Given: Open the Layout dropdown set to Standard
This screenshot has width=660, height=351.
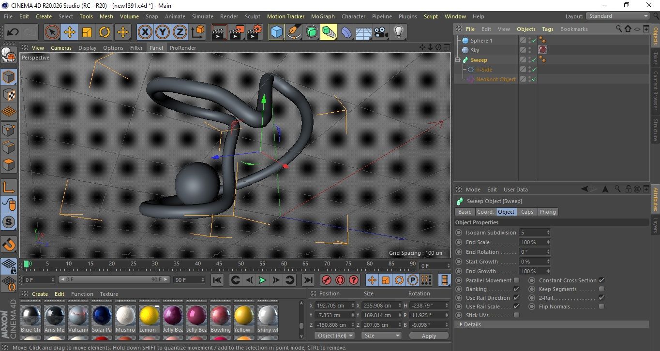Looking at the screenshot, I should pyautogui.click(x=617, y=16).
